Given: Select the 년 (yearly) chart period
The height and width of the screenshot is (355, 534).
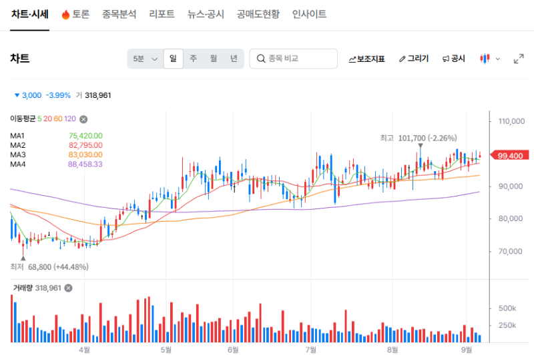Looking at the screenshot, I should click(x=234, y=59).
